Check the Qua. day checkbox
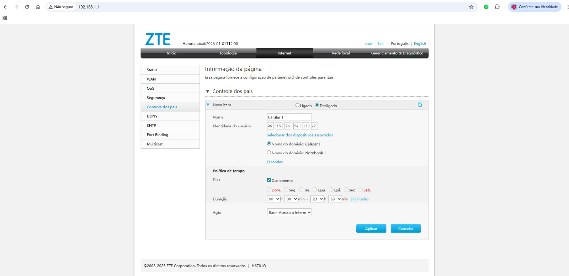This screenshot has width=569, height=276. coord(315,190)
